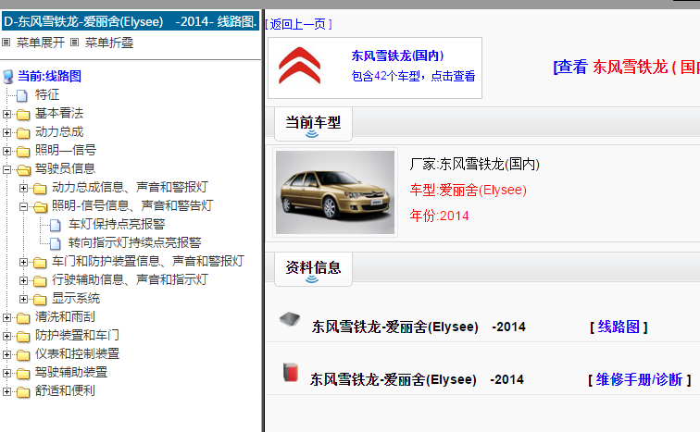Click folder icon of 行驶辅助信息、声音和指示灯
700x432 pixels.
click(x=40, y=280)
